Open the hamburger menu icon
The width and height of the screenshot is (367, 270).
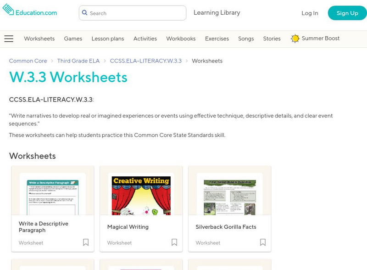9,39
